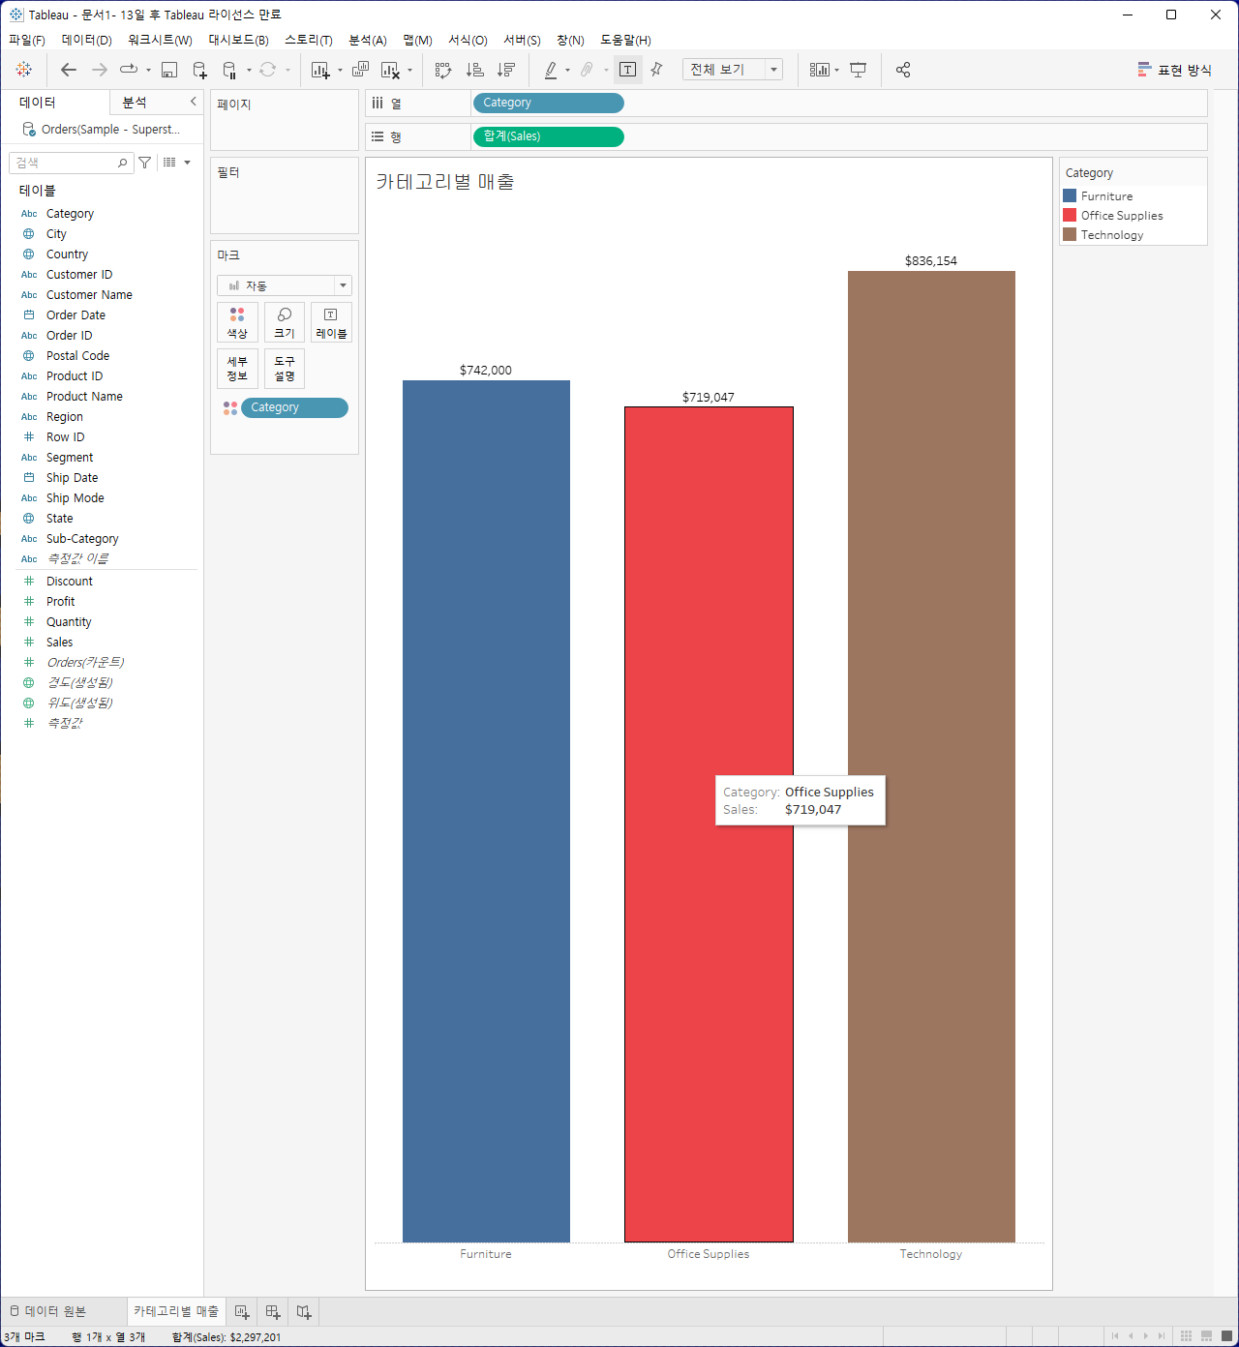
Task: Open the 도구 설명 tooltip card
Action: coord(285,369)
